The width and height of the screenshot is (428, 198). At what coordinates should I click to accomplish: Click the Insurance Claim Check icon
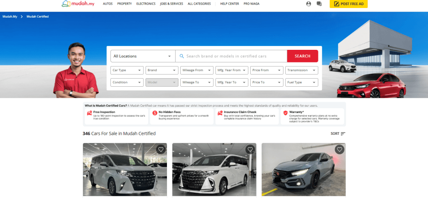click(220, 113)
